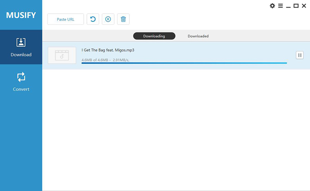
Task: Open settings via the gear icon
Action: [272, 6]
